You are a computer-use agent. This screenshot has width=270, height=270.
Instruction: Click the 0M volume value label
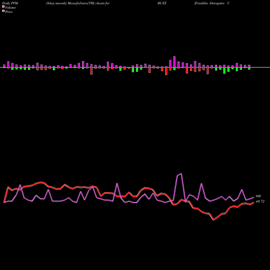coord(258,196)
